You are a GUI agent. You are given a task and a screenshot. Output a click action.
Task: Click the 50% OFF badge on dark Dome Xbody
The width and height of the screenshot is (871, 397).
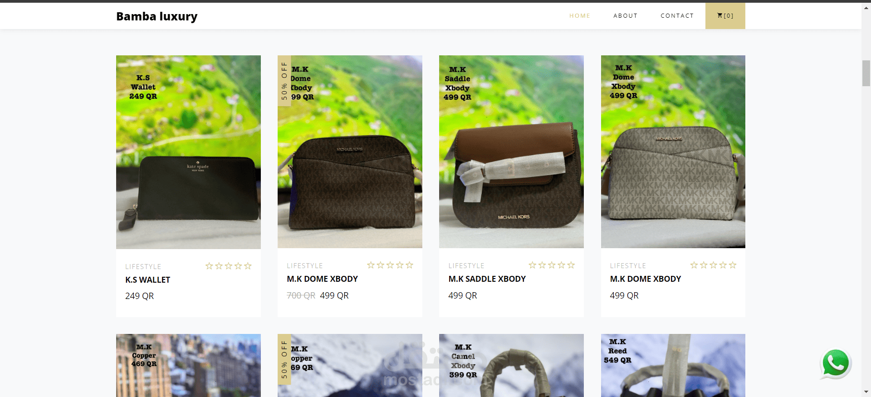click(284, 81)
